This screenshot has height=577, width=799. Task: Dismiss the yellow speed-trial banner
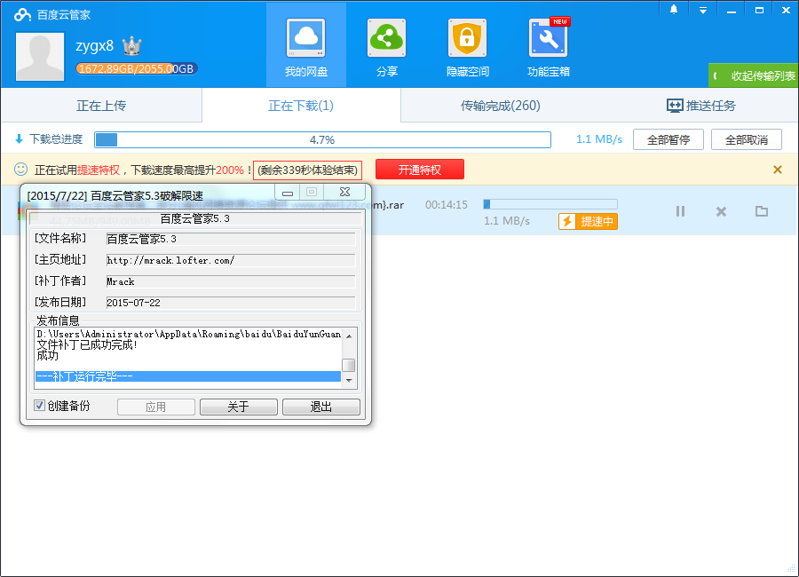[x=777, y=170]
